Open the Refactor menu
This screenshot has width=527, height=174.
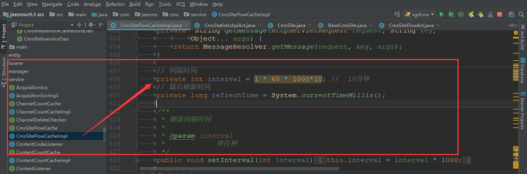(x=115, y=4)
